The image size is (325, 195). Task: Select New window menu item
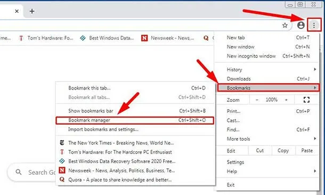[x=267, y=47]
